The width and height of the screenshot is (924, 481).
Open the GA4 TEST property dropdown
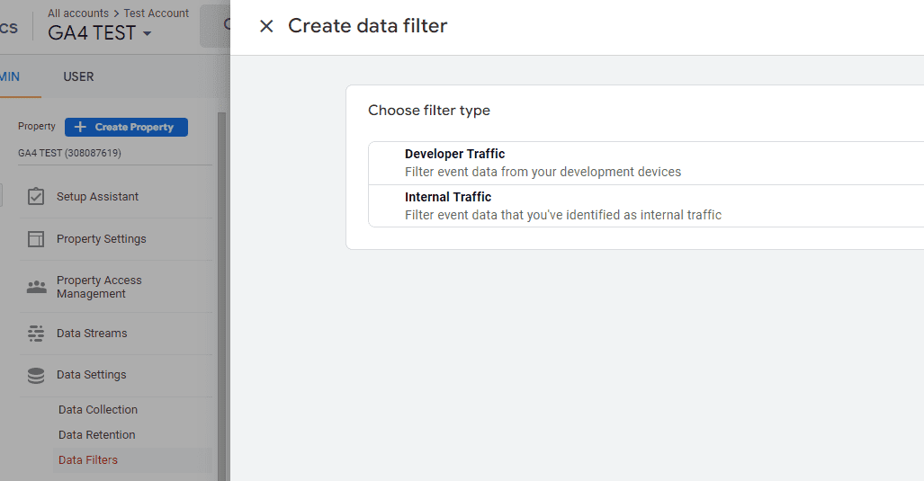(x=99, y=33)
